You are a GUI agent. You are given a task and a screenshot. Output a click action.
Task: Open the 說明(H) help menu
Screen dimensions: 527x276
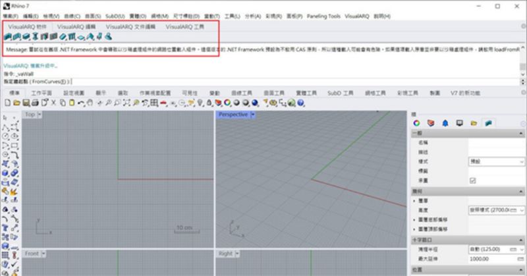(382, 16)
